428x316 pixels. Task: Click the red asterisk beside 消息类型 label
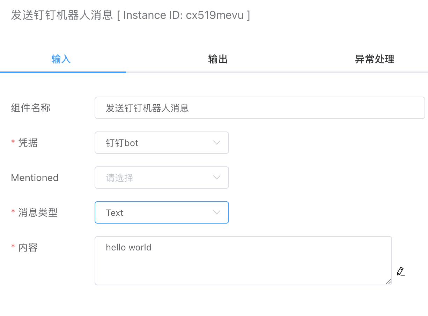pos(13,212)
